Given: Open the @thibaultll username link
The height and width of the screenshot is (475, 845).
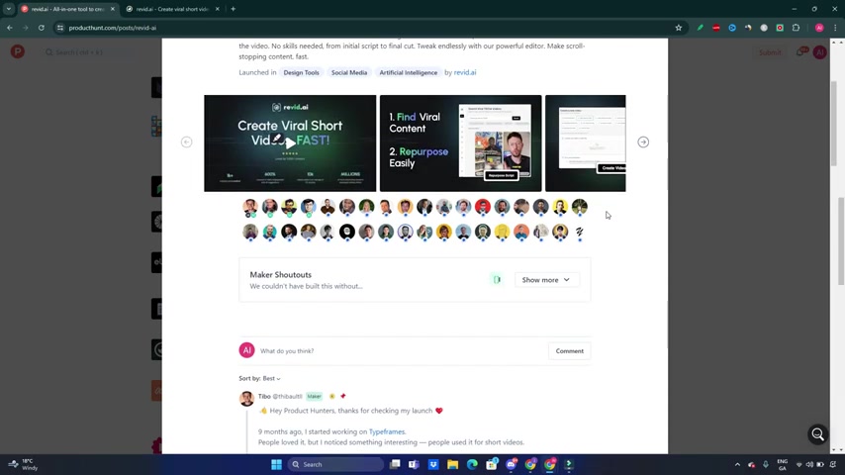Looking at the screenshot, I should (287, 396).
